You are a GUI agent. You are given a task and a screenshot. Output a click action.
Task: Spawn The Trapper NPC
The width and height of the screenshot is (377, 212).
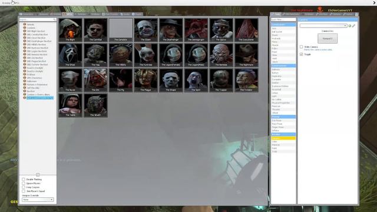221,80
